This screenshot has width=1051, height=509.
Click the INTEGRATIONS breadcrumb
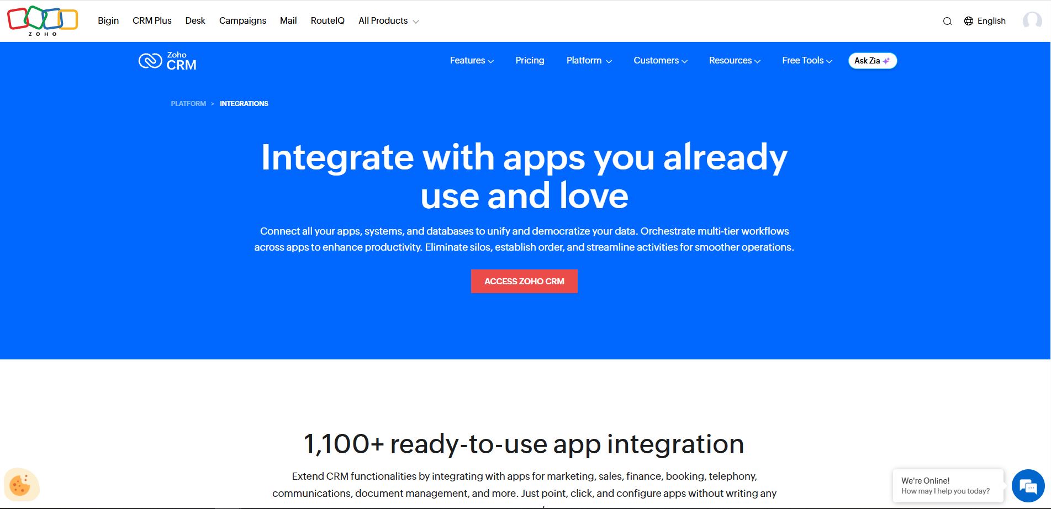tap(244, 103)
